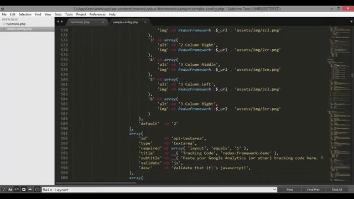Click the minimap code overview
The image size is (354, 199).
339,104
